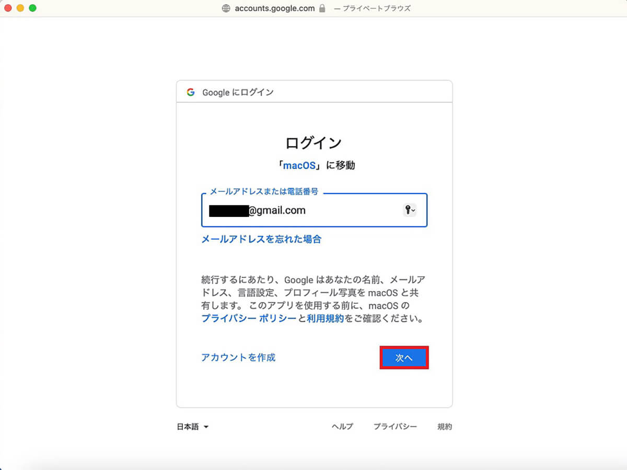This screenshot has height=470, width=627.
Task: Click the Google logo in the header
Action: click(190, 92)
